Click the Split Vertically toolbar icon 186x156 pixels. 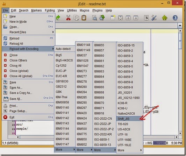click(x=136, y=18)
